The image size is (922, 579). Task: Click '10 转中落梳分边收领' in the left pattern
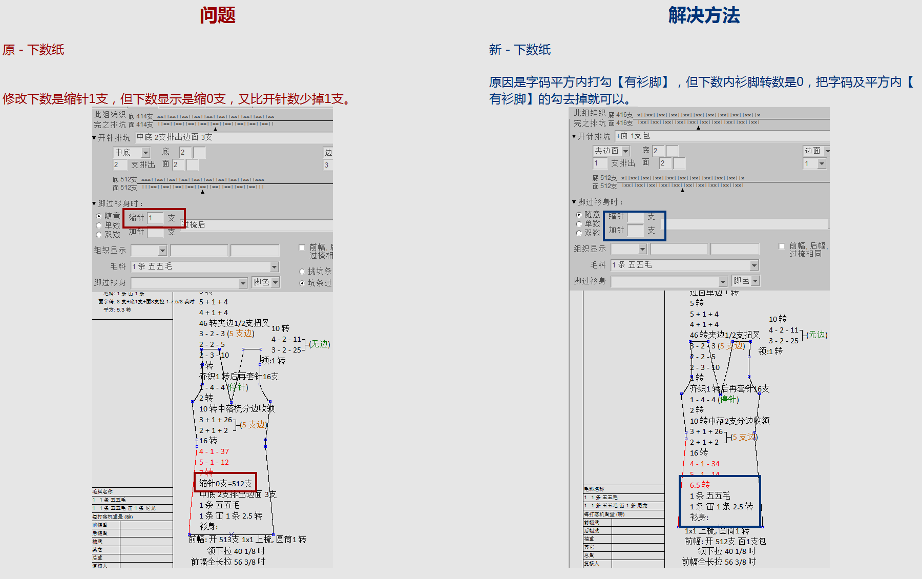(237, 409)
